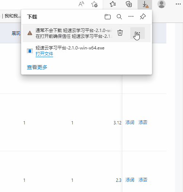Click 添否 in the 2.3 row
Screen dimensions: 183x192
pyautogui.click(x=143, y=180)
